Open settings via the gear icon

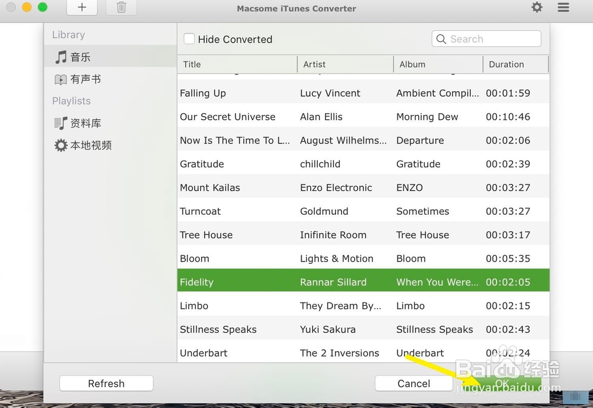coord(537,8)
